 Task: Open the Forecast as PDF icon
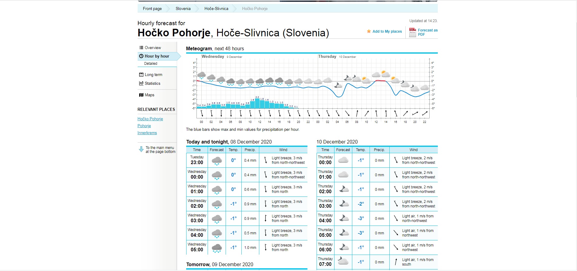pos(412,32)
